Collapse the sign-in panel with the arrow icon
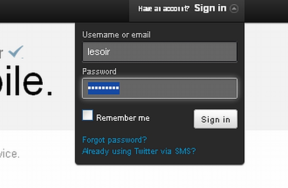Image resolution: width=288 pixels, height=188 pixels. click(234, 9)
